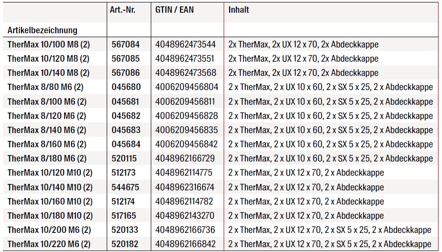This screenshot has width=442, height=252.
Task: Click EAN code 4048962114782
Action: [x=184, y=202]
